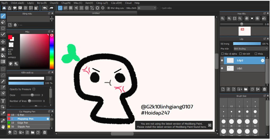
Task: Enable Xén bớt clipping checkbox
Action: (x=240, y=54)
